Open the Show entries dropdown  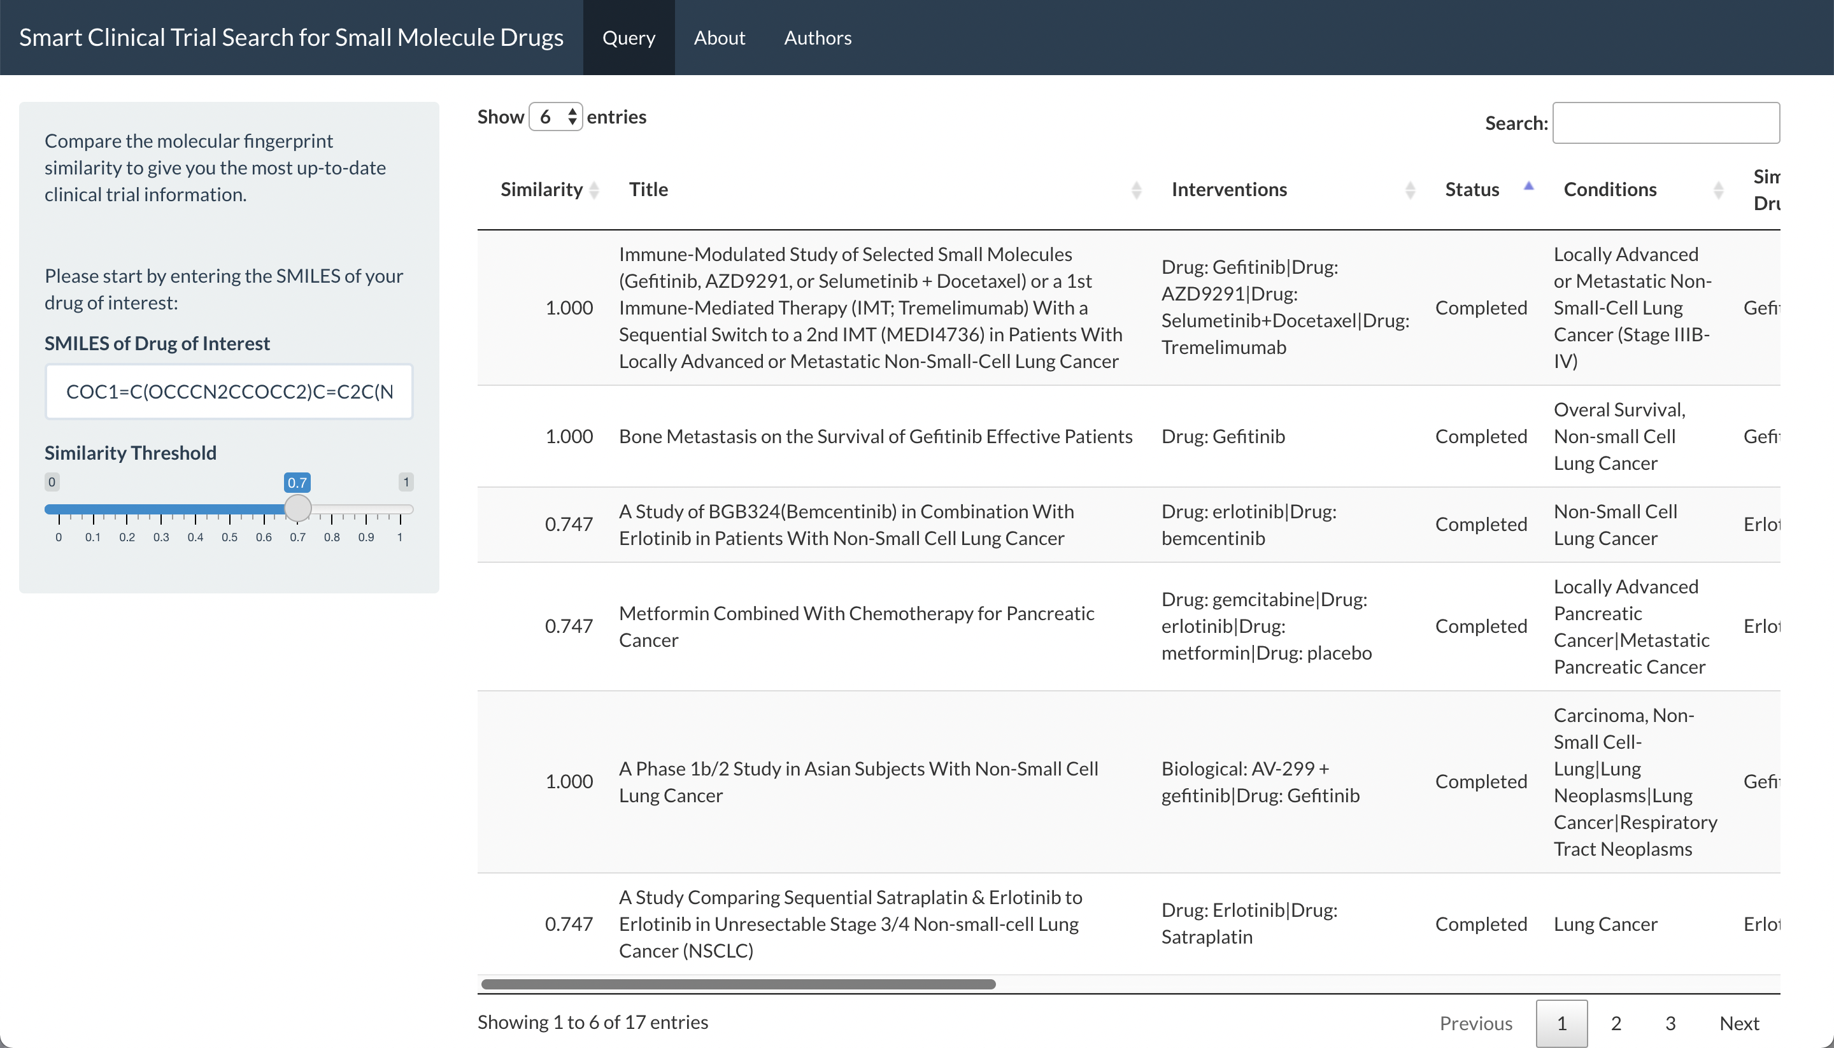coord(555,117)
